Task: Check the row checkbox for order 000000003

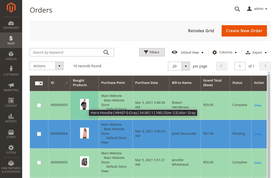Action: [39, 105]
